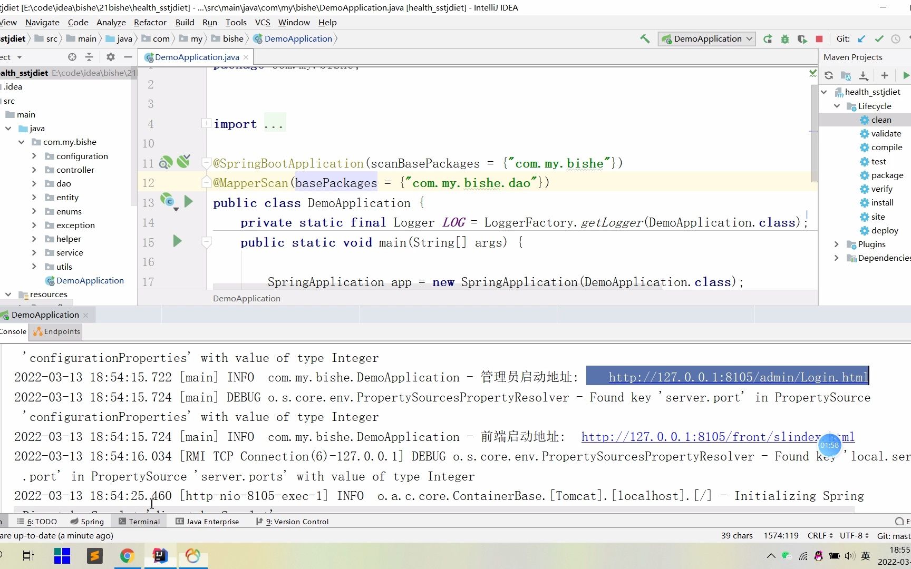Open the Code menu
Image resolution: width=911 pixels, height=569 pixels.
tap(78, 22)
